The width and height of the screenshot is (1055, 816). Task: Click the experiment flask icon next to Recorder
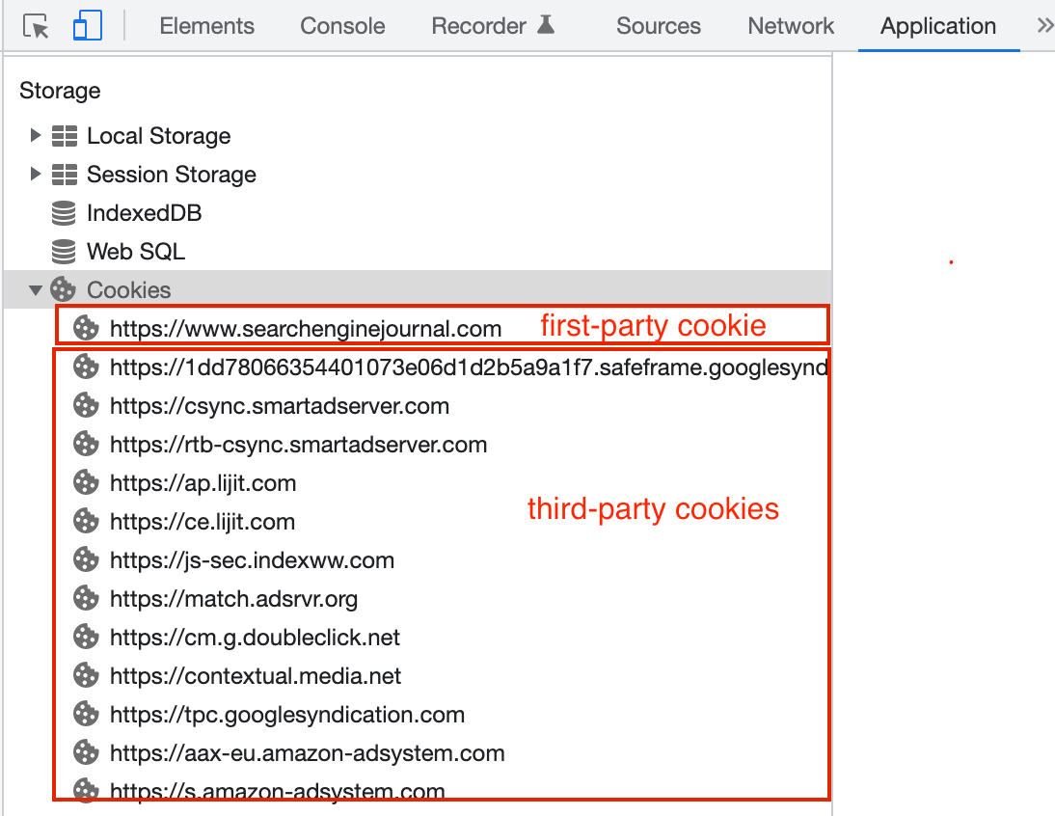[547, 25]
